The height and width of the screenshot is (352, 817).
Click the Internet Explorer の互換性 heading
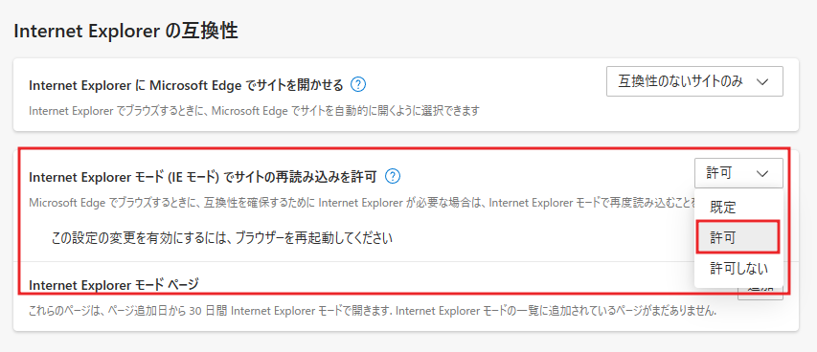pyautogui.click(x=125, y=32)
